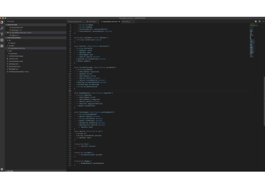265x188 pixels.
Task: Open the trafficbloxdemo@0.0.1.bna file
Action: pyautogui.click(x=19, y=72)
